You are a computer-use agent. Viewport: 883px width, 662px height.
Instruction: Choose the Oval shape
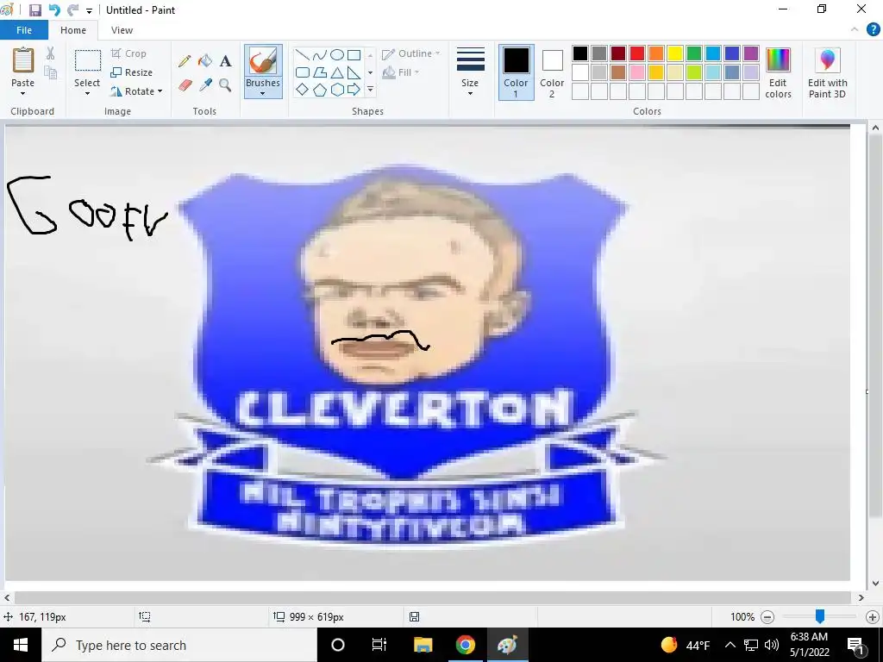tap(337, 55)
